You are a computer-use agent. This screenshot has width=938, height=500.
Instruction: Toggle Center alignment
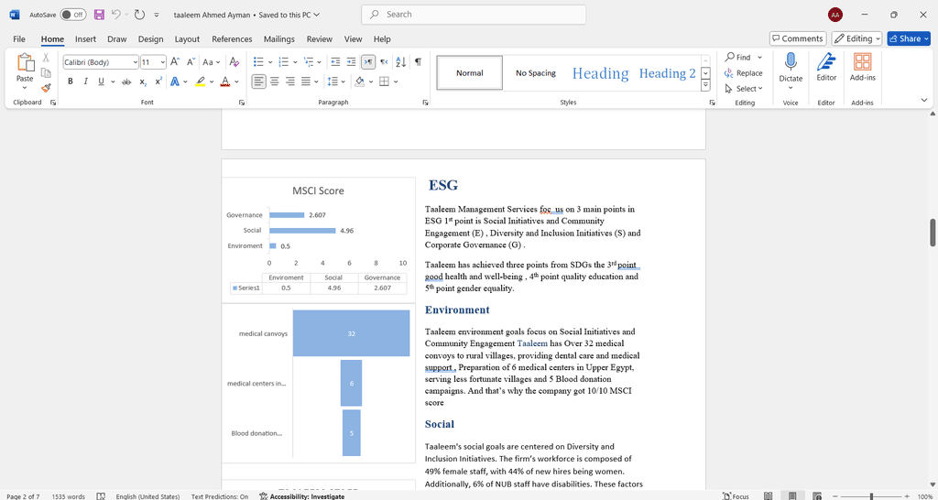(275, 82)
